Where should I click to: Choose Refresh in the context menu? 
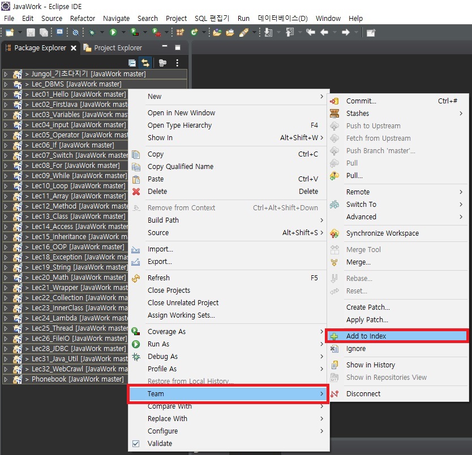228,278
